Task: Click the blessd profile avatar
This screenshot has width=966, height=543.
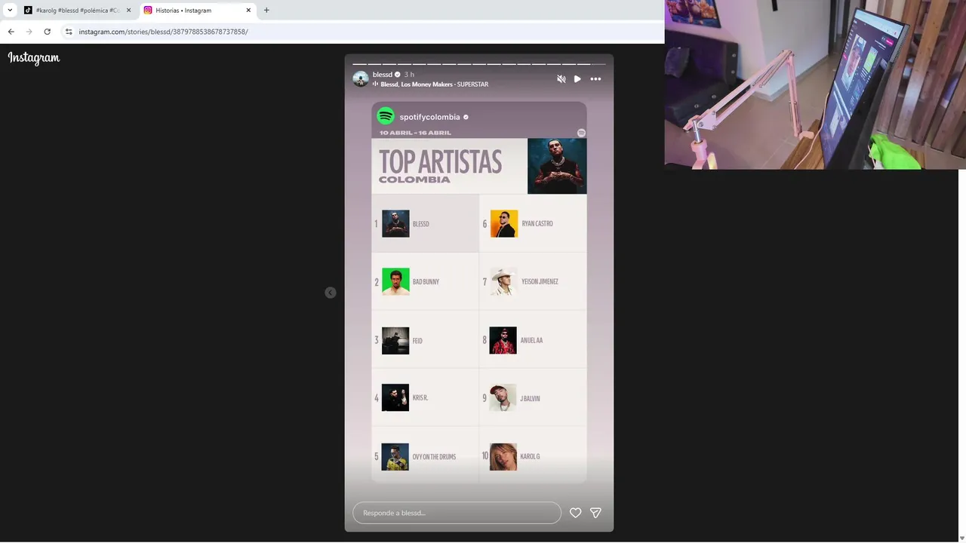Action: (x=361, y=78)
